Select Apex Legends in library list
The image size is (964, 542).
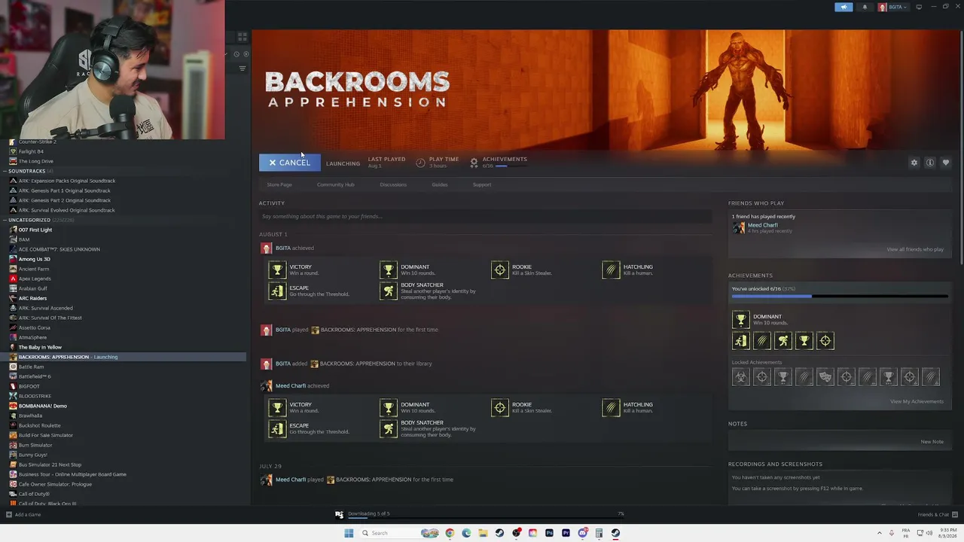pyautogui.click(x=35, y=279)
